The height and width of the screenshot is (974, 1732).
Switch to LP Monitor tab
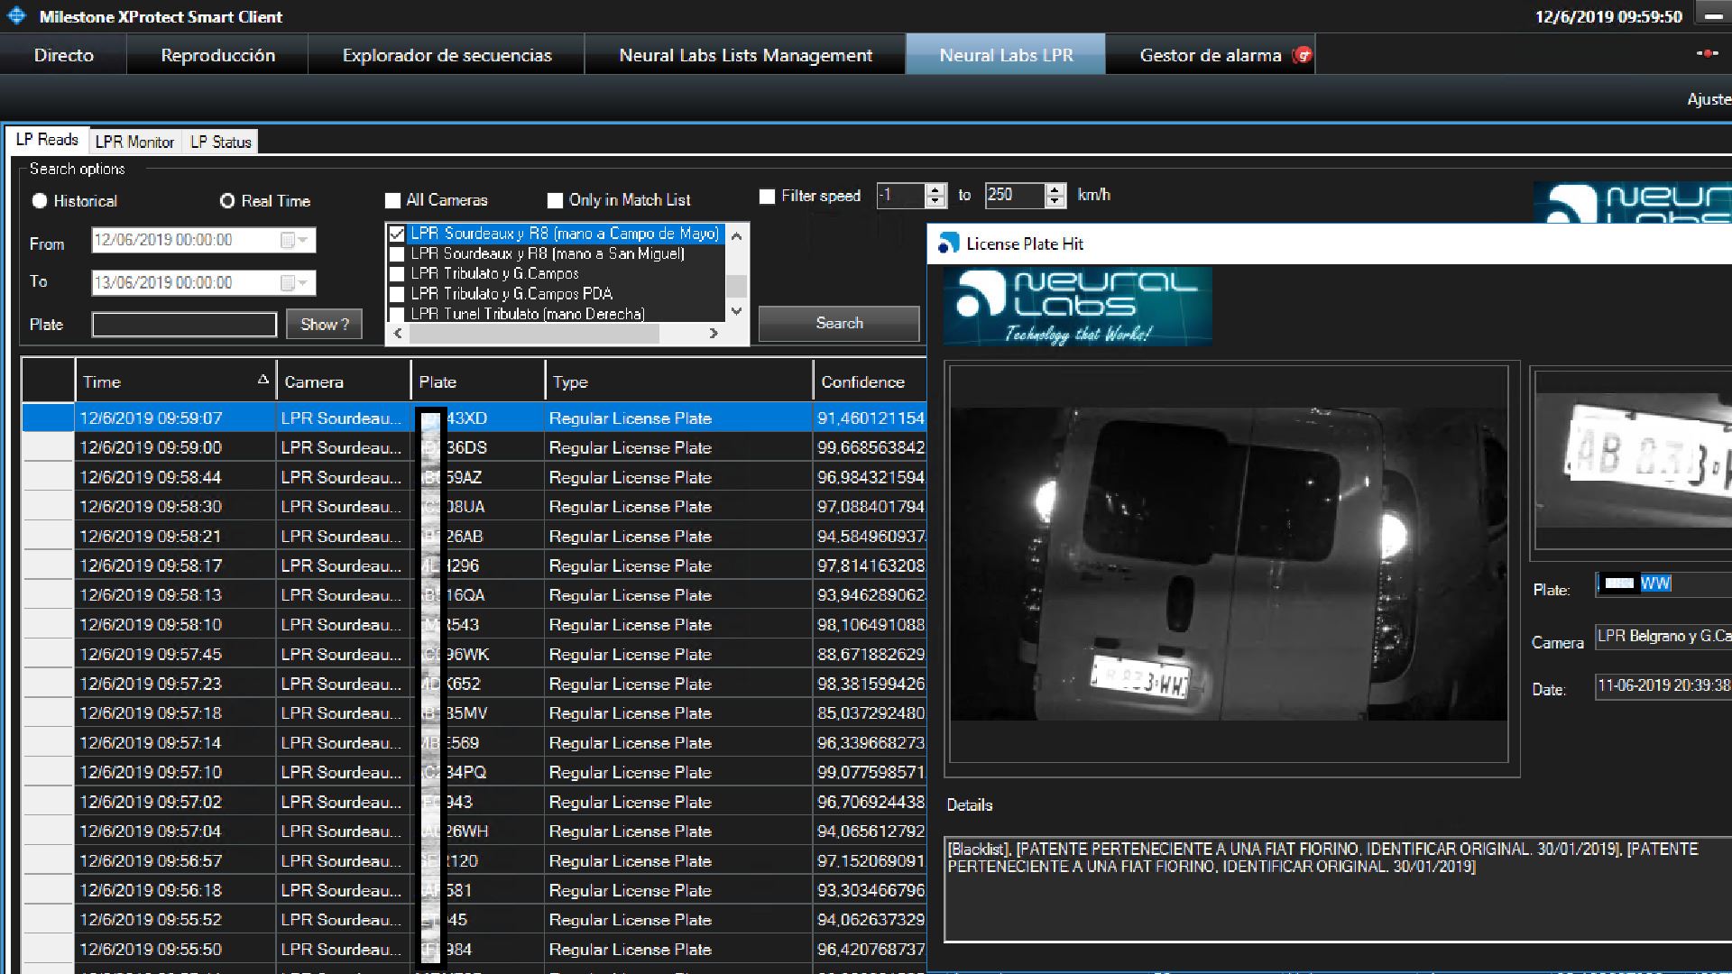tap(134, 142)
